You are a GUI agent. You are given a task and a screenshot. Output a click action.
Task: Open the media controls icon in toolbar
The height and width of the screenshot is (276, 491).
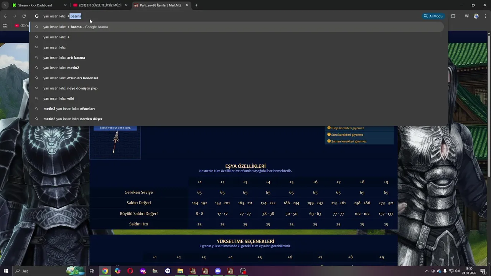[467, 16]
